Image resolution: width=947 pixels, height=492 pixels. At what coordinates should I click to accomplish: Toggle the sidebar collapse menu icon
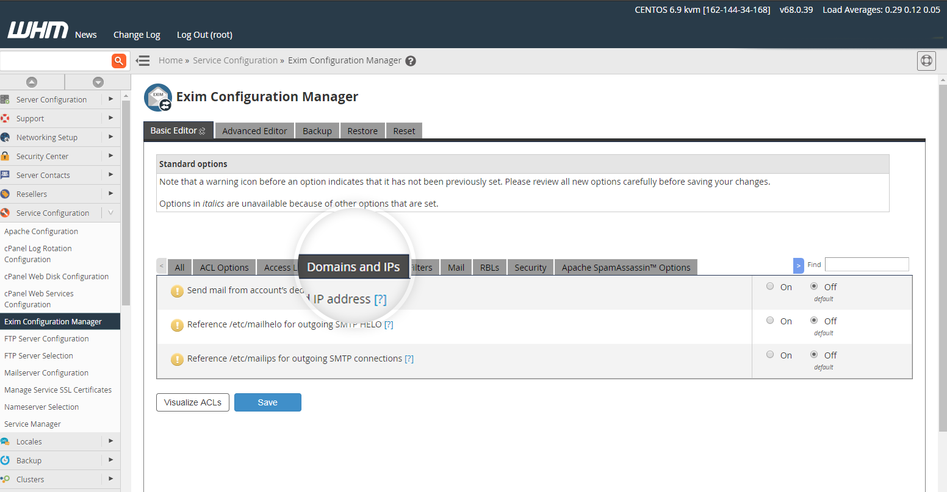pyautogui.click(x=143, y=60)
